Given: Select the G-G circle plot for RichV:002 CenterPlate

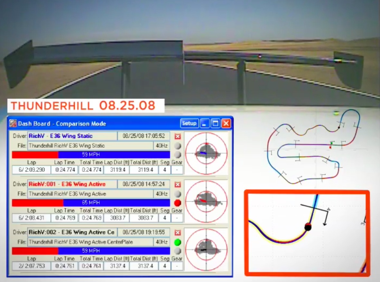Looking at the screenshot, I should tap(206, 249).
